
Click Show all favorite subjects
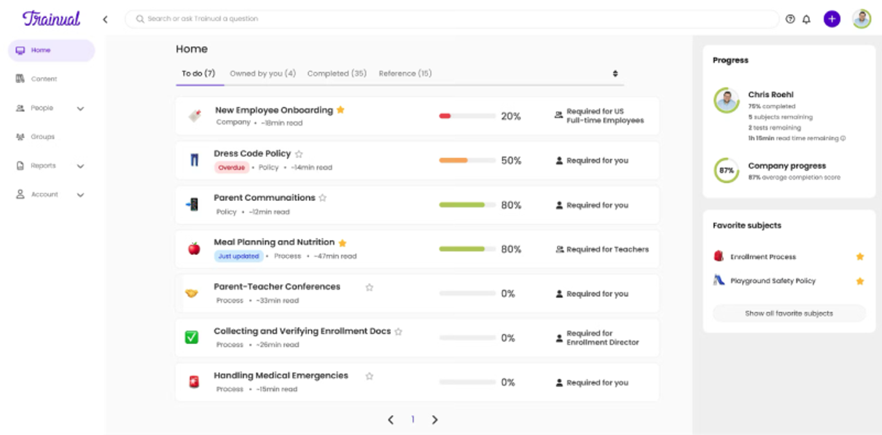pyautogui.click(x=789, y=313)
